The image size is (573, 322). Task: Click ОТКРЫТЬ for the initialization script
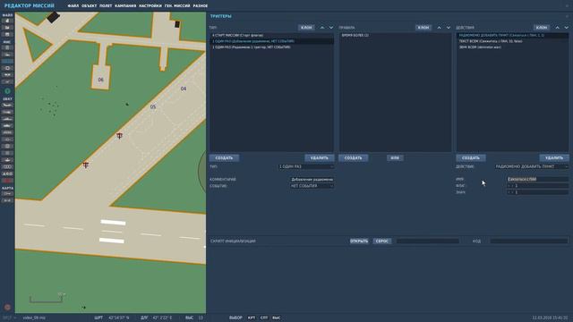click(x=359, y=241)
